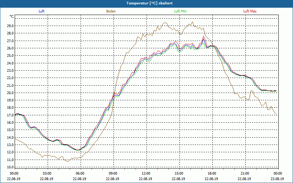Click the blue Luft legend label
The width and height of the screenshot is (293, 183).
click(41, 11)
